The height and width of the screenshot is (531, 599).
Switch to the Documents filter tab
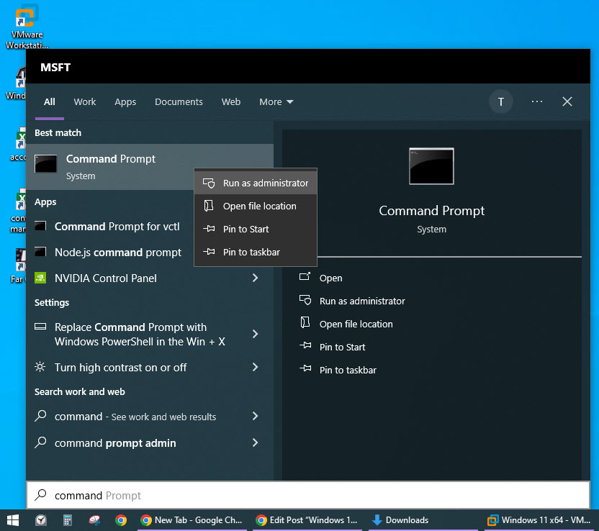coord(179,102)
